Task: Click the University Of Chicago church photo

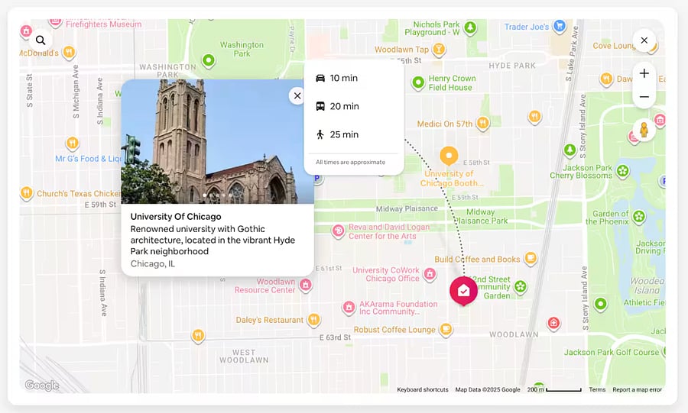Action: [218, 141]
